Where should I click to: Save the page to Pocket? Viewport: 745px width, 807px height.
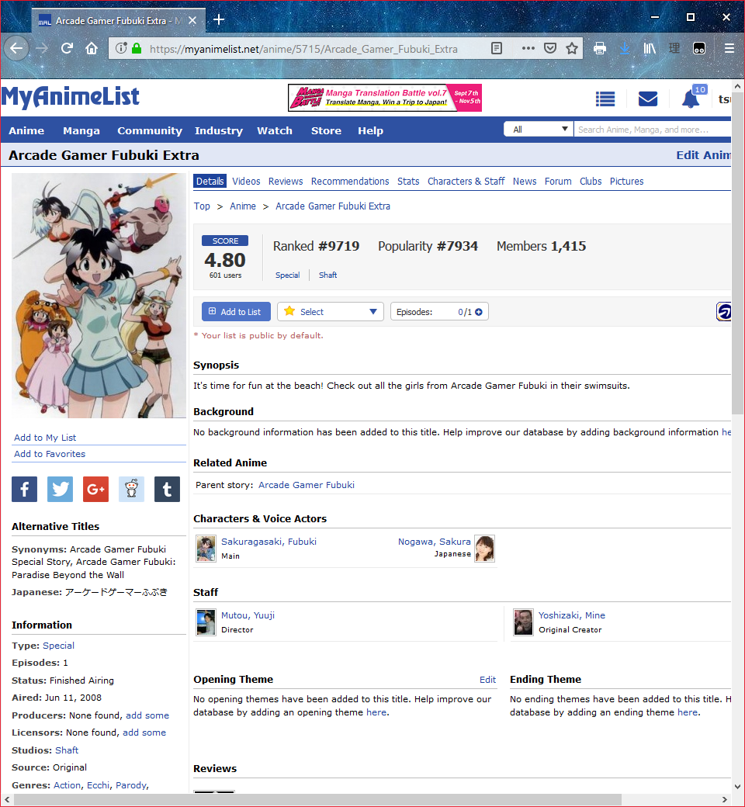click(550, 48)
